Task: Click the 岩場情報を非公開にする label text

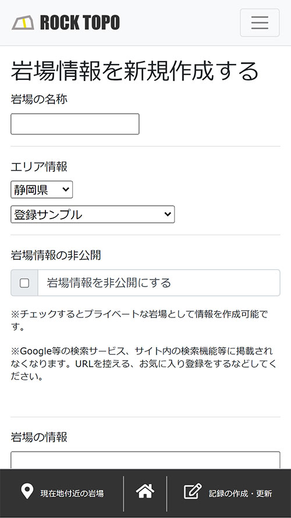Action: click(109, 283)
